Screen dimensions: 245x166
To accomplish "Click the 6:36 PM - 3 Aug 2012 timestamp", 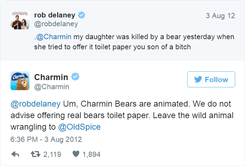I will [x=46, y=139].
